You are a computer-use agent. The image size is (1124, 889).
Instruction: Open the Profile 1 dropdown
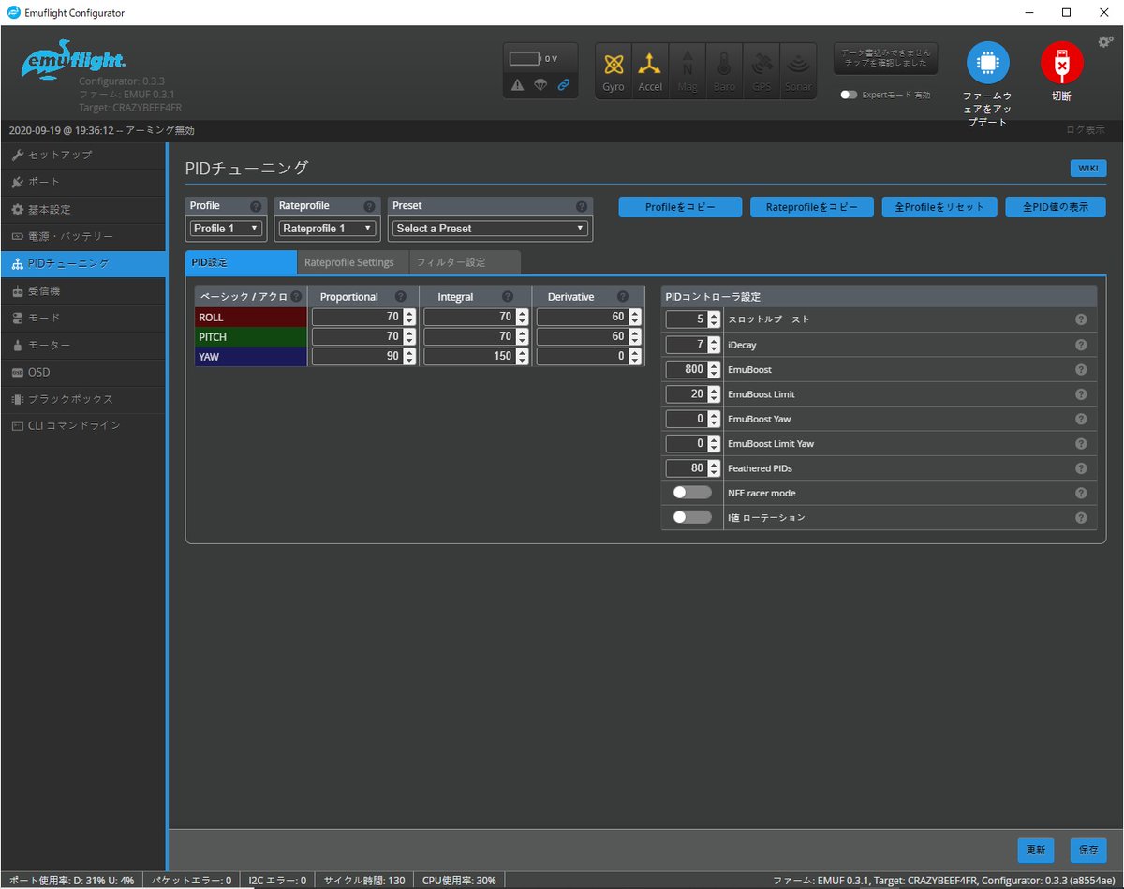point(226,228)
